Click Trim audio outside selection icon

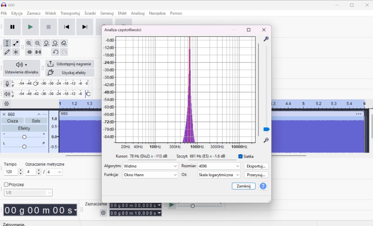coord(29,52)
